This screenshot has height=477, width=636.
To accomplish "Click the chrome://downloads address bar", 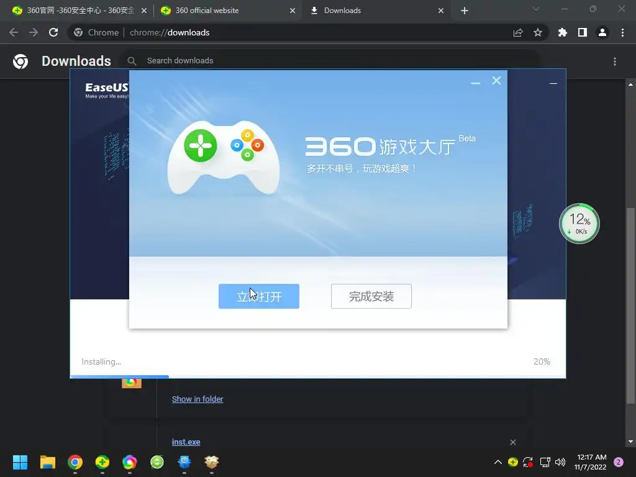I will (308, 32).
